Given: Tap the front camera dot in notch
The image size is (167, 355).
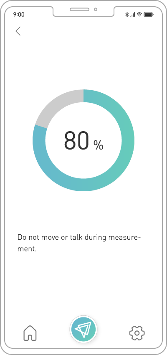Looking at the screenshot, I should (96, 9).
